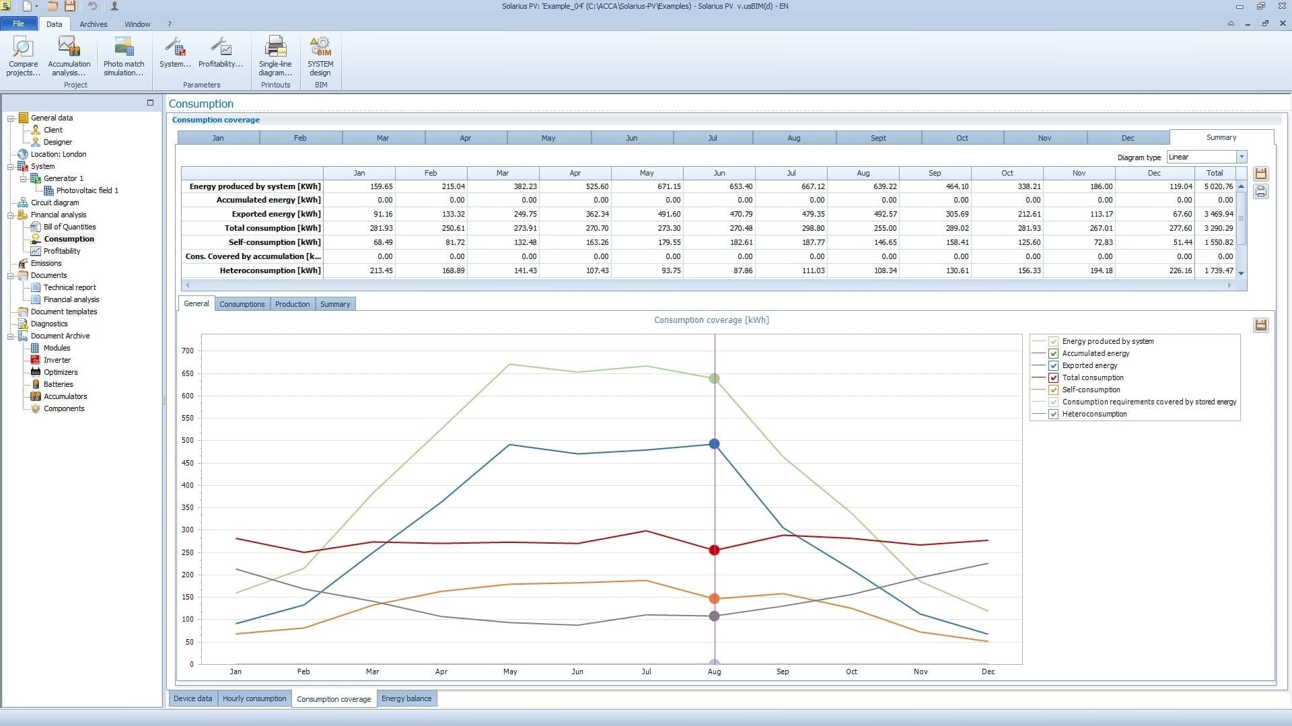Screen dimensions: 1292x726
Task: Collapse System tree node
Action: click(x=11, y=166)
